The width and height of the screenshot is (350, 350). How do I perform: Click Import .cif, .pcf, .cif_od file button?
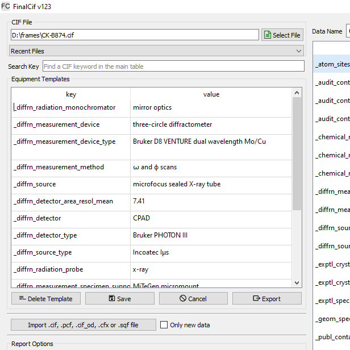click(x=83, y=325)
